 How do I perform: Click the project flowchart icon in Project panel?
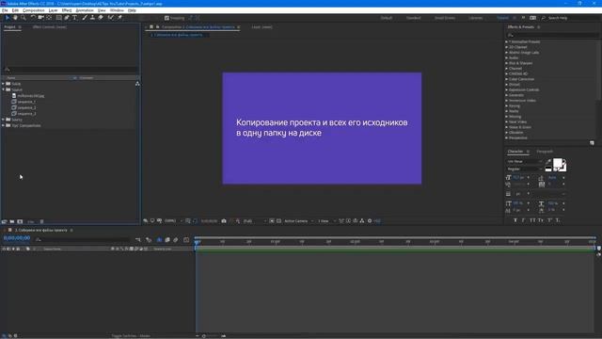pos(137,84)
